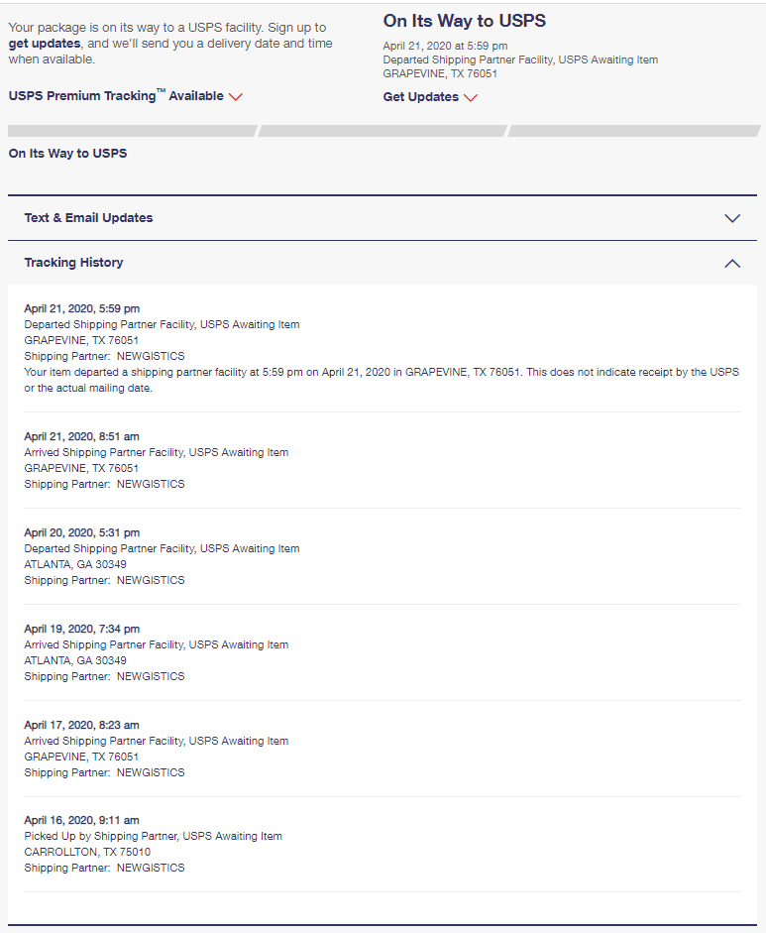Open the bold 'get updates' link in package message
This screenshot has height=933, width=766.
coord(45,44)
